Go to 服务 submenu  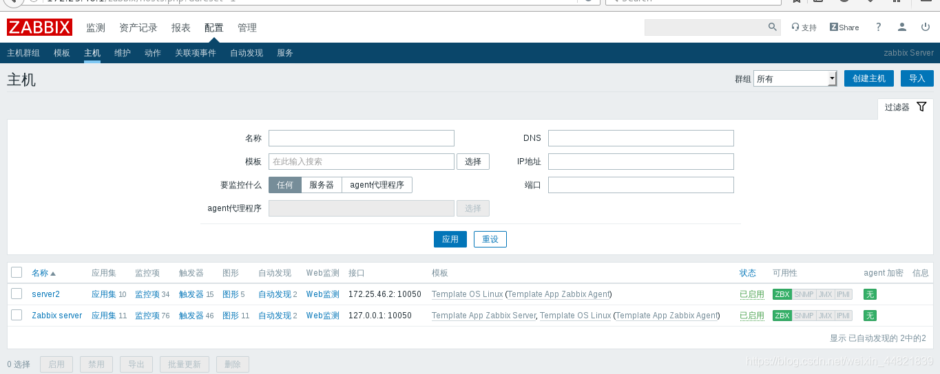[x=285, y=53]
